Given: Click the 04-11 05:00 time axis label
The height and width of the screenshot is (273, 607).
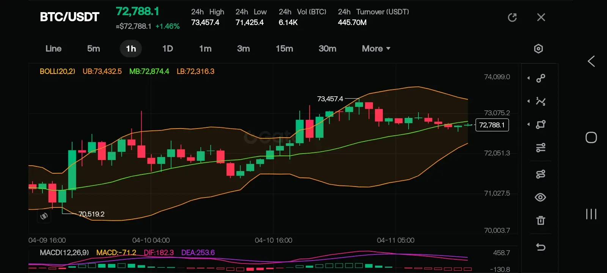Looking at the screenshot, I should point(396,240).
